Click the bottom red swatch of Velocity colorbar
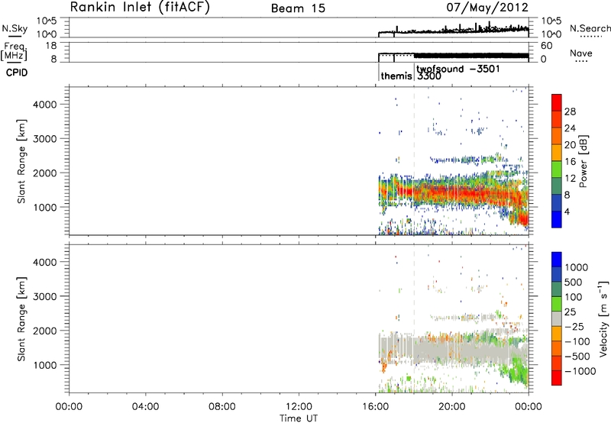Image resolution: width=611 pixels, height=423 pixels. coord(557,378)
